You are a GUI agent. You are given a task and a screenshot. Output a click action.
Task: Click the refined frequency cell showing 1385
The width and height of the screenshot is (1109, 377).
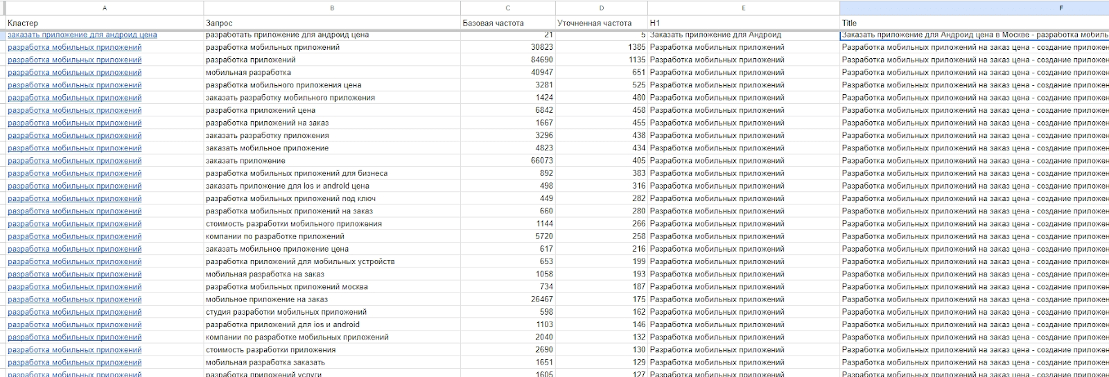(601, 48)
